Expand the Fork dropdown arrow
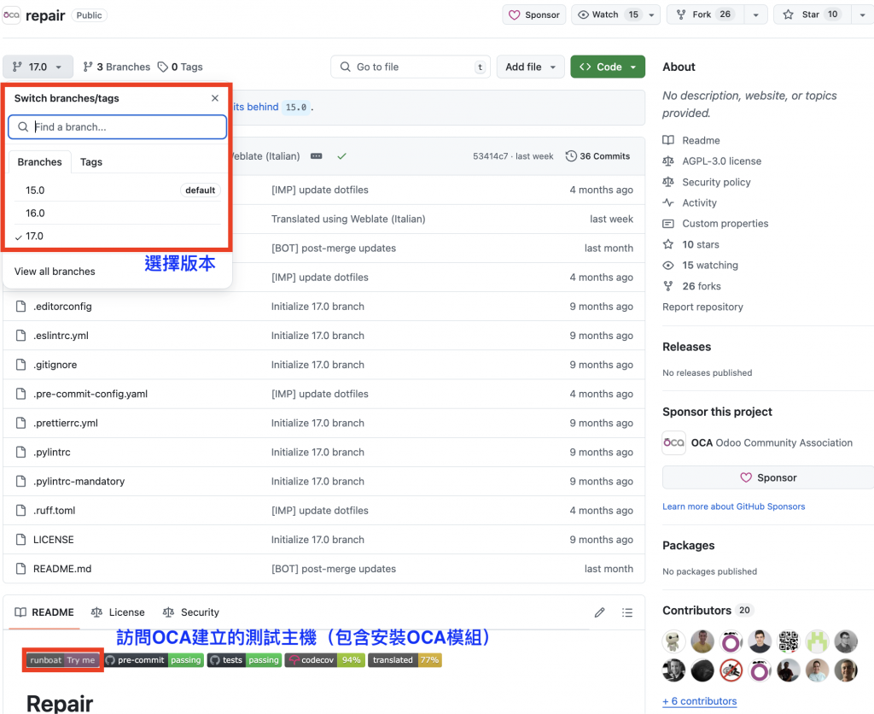This screenshot has height=714, width=874. pyautogui.click(x=755, y=15)
